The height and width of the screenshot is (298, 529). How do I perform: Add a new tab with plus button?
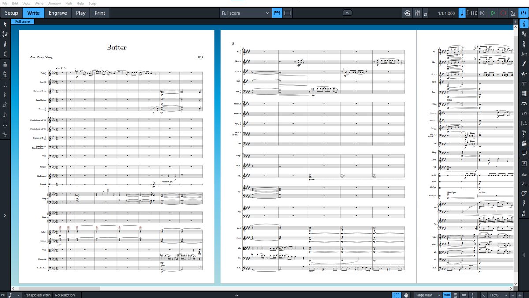coord(514,21)
